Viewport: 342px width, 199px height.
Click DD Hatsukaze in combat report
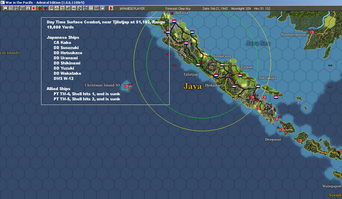pyautogui.click(x=68, y=53)
